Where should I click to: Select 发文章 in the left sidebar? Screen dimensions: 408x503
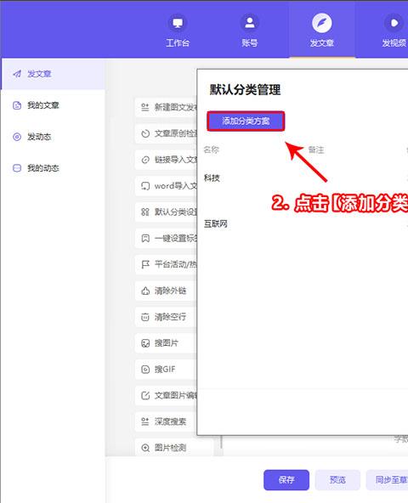coord(53,74)
